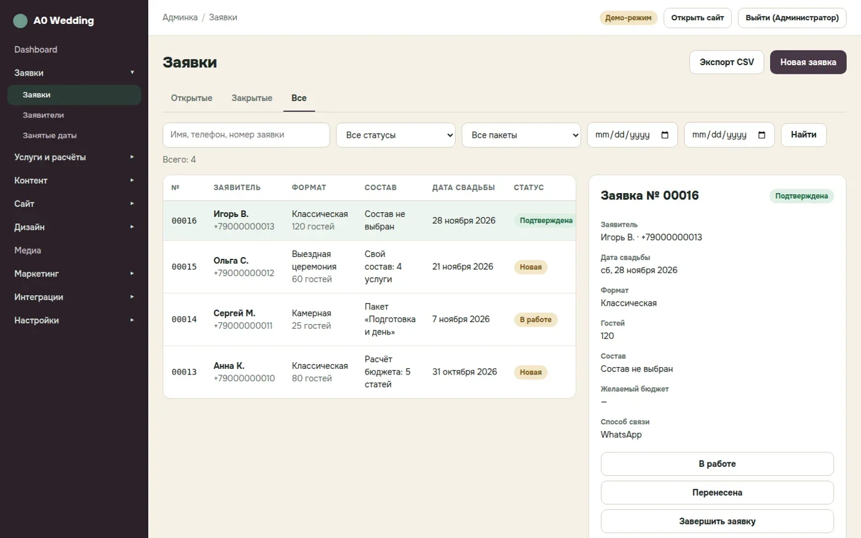This screenshot has width=861, height=538.
Task: Collapse the Заявки sidebar section
Action: click(x=74, y=73)
